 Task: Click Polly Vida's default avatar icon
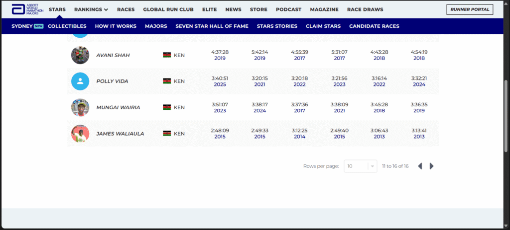point(80,81)
